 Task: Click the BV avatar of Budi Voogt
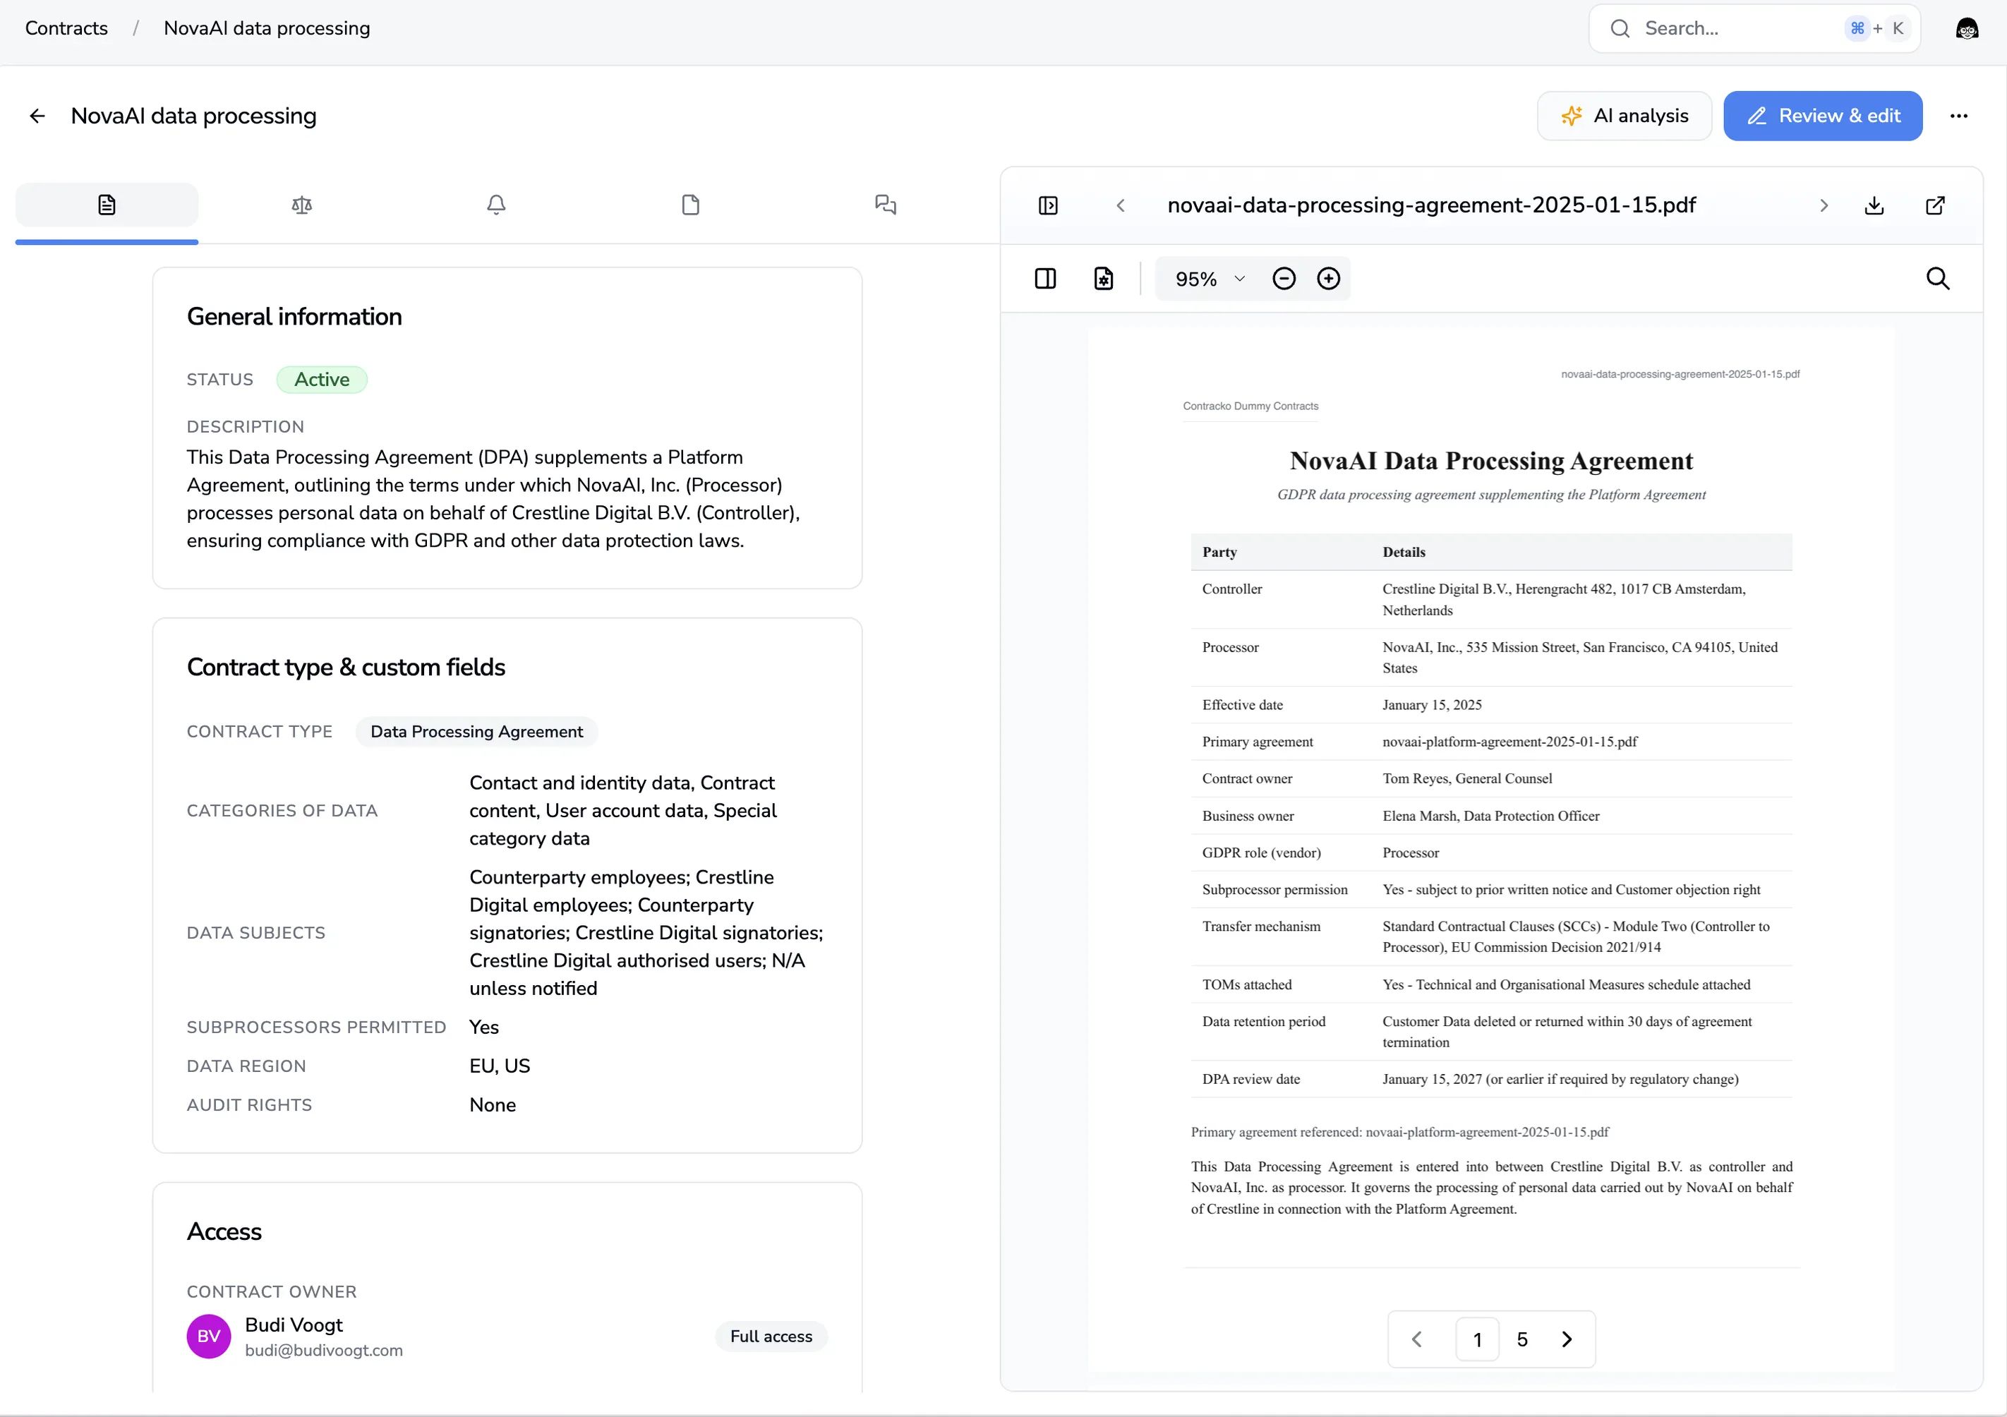click(x=209, y=1337)
